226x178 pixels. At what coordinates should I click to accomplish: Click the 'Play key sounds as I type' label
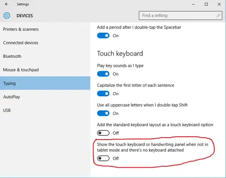(120, 66)
